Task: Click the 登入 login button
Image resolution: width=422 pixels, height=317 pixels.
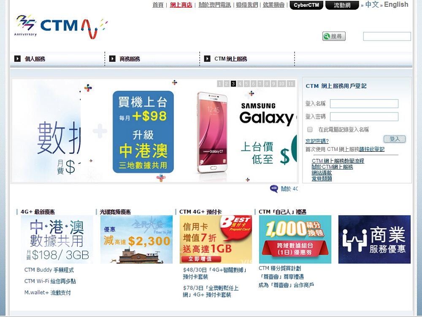Action: point(395,139)
